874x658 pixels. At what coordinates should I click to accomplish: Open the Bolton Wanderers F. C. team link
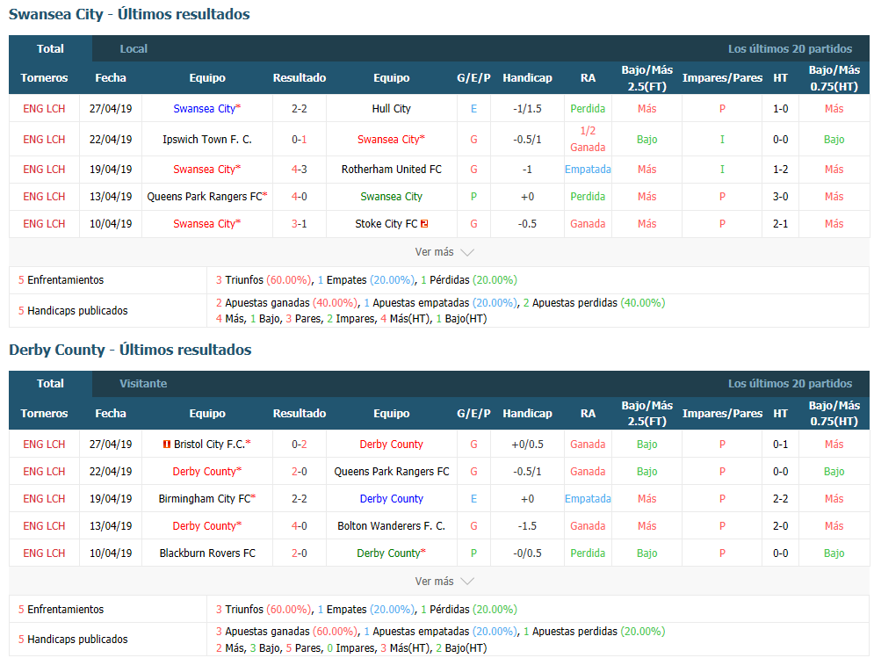(x=391, y=526)
